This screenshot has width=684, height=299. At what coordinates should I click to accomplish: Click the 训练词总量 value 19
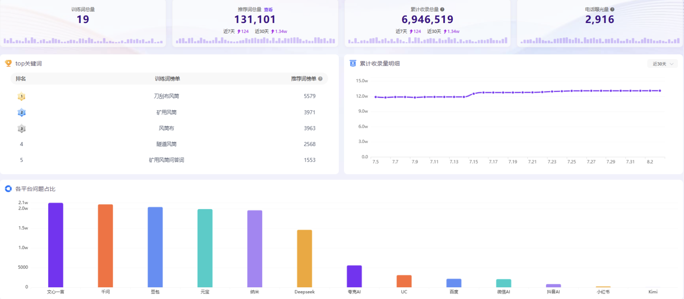point(83,19)
